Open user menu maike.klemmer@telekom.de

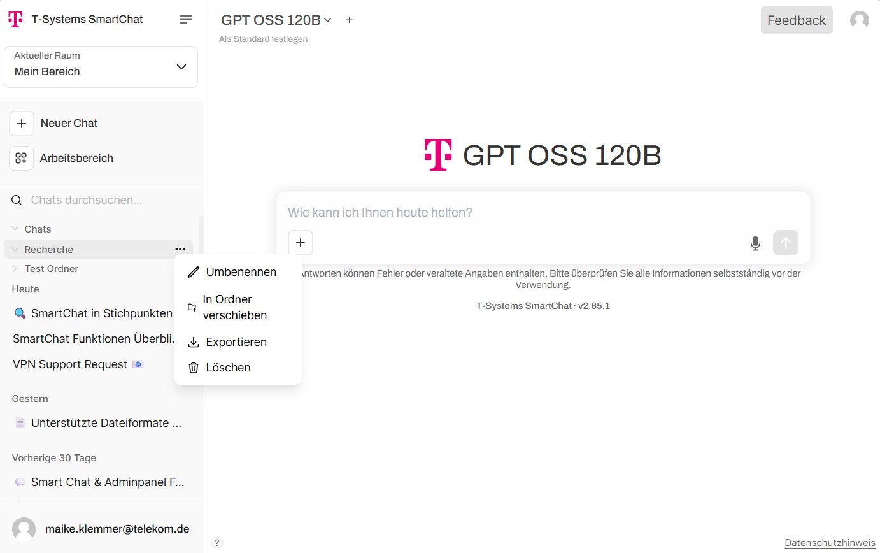coord(102,529)
